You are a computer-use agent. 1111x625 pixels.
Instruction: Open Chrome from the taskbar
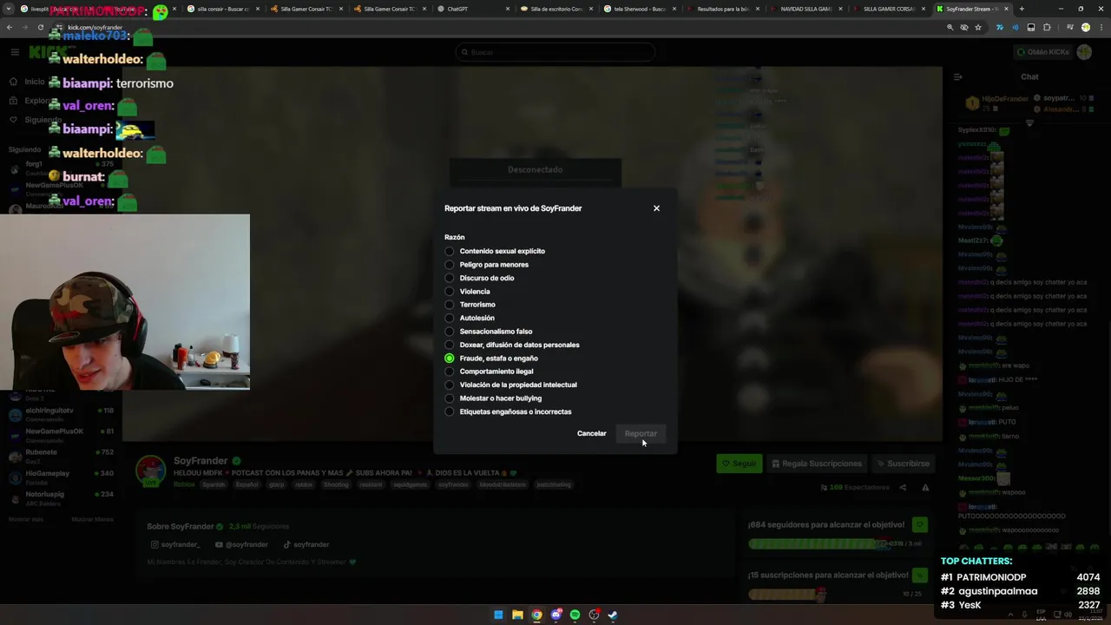(x=536, y=615)
